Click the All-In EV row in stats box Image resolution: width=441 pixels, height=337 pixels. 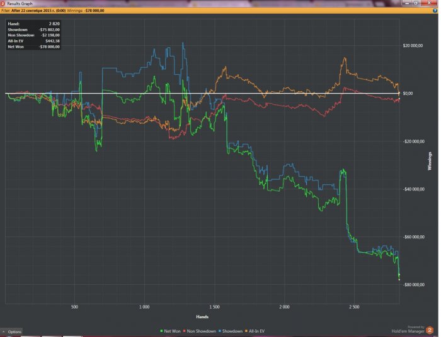coord(33,41)
